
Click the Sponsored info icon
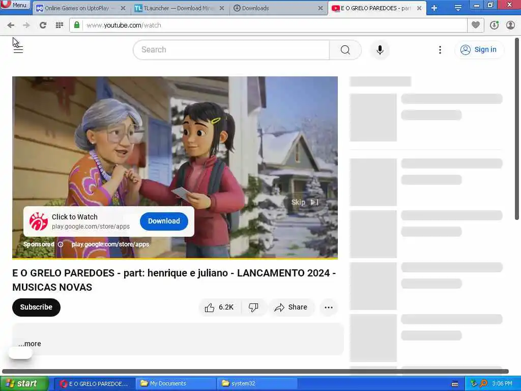[x=61, y=244]
